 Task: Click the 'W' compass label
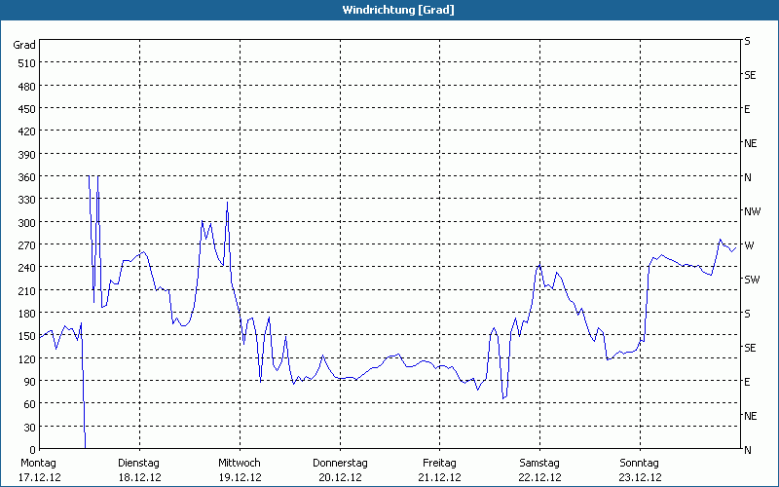tap(749, 245)
